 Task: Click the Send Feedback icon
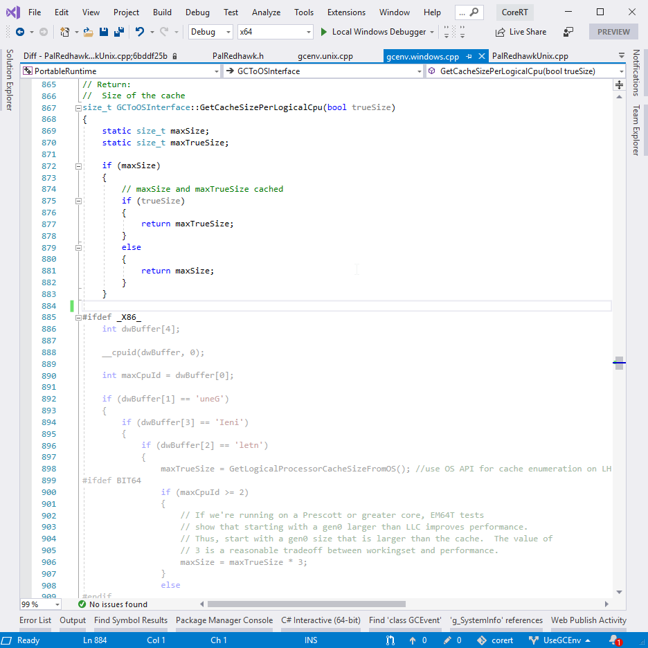click(x=568, y=32)
